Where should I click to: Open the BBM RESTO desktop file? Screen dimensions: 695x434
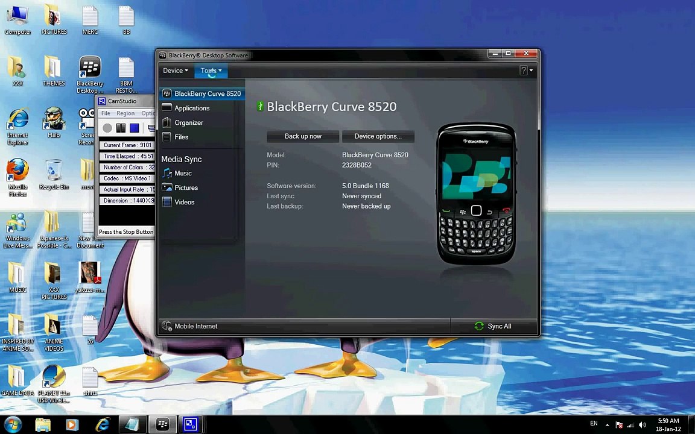pyautogui.click(x=126, y=74)
